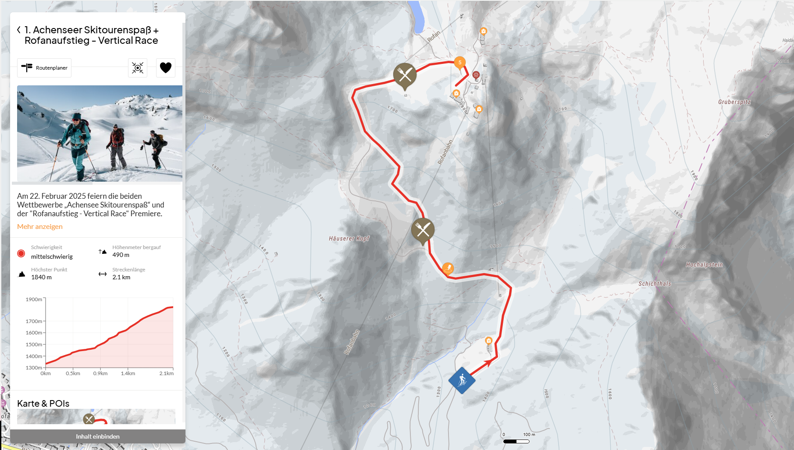The height and width of the screenshot is (450, 794).
Task: Click the center-on-map crosshair icon
Action: [138, 68]
